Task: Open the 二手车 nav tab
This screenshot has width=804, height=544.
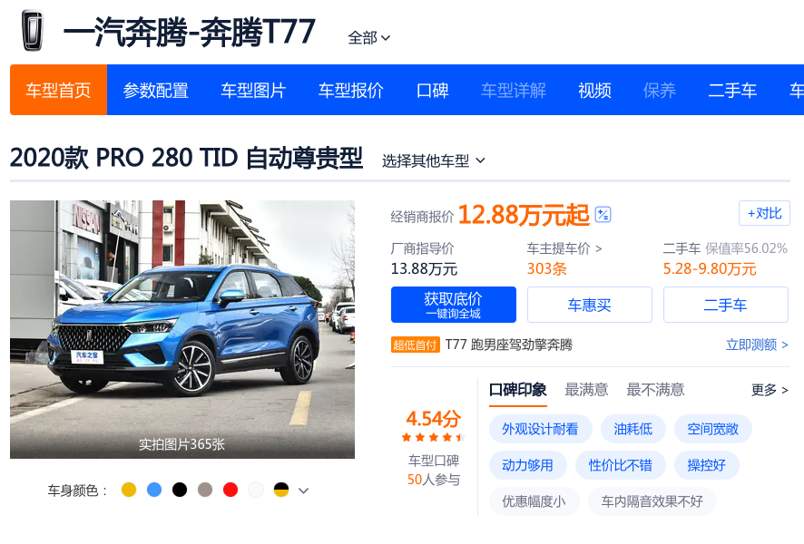Action: click(x=732, y=90)
